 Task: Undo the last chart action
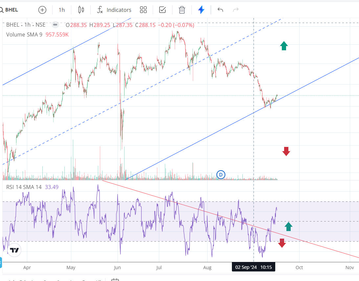[x=220, y=10]
